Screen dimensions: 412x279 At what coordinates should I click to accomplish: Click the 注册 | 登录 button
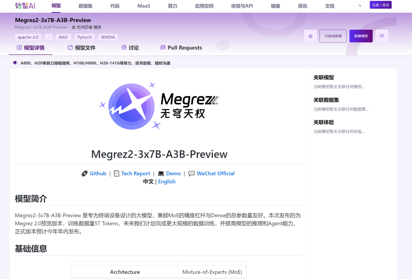(x=381, y=5)
